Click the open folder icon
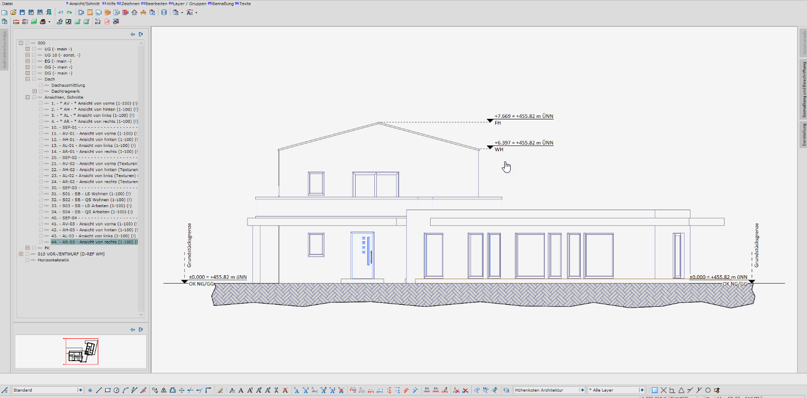Screen dimensions: 807x398 pos(13,12)
